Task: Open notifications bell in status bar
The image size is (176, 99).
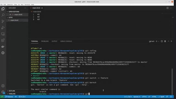Action: pos(171,97)
